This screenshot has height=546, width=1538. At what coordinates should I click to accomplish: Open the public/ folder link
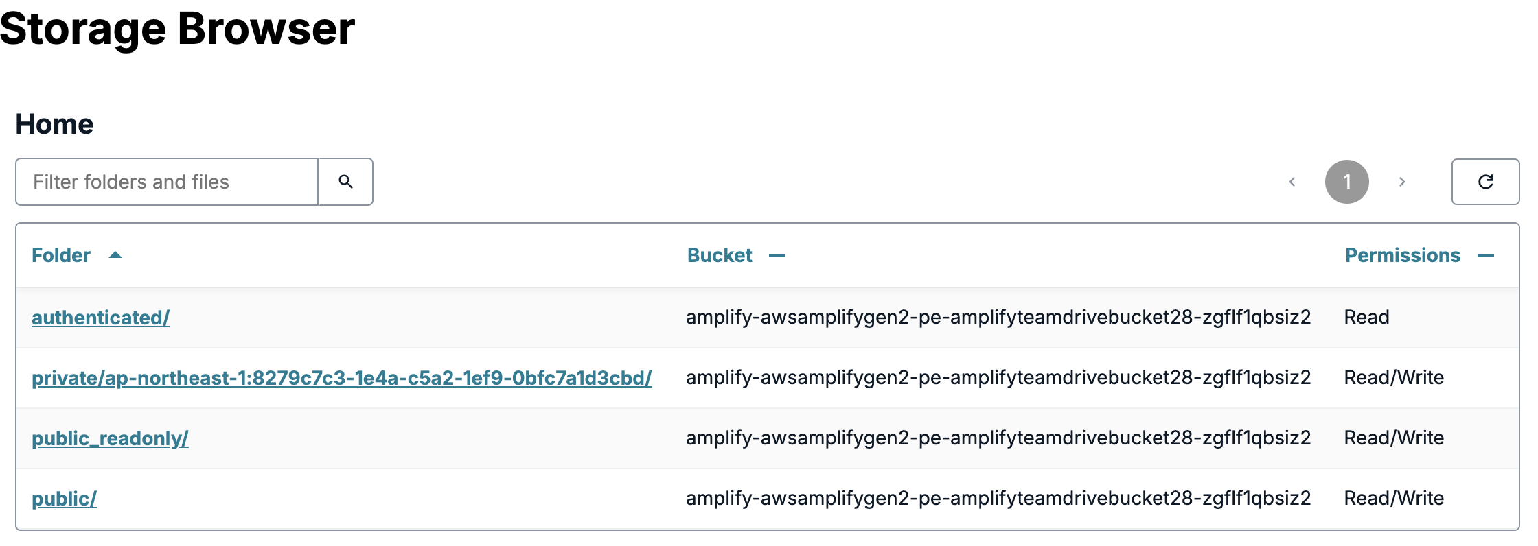pyautogui.click(x=63, y=498)
